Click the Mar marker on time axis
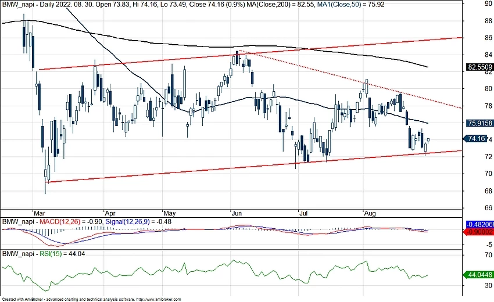Screen dimensions: 494x302 click(41, 213)
